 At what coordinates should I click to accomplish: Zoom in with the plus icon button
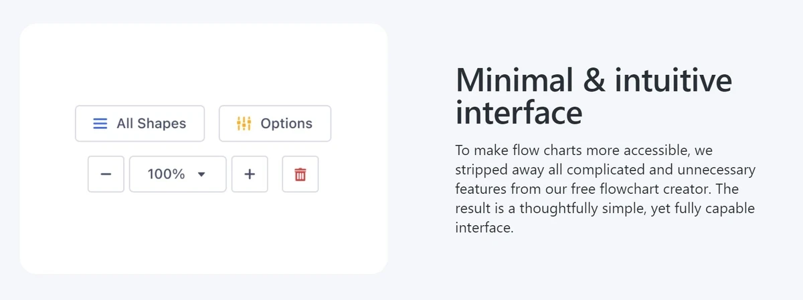(250, 174)
